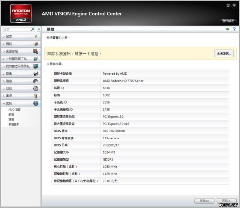The width and height of the screenshot is (240, 208).
Task: Click the '如需系統資訊，請按一下這裡' banner text
Action: point(74,54)
